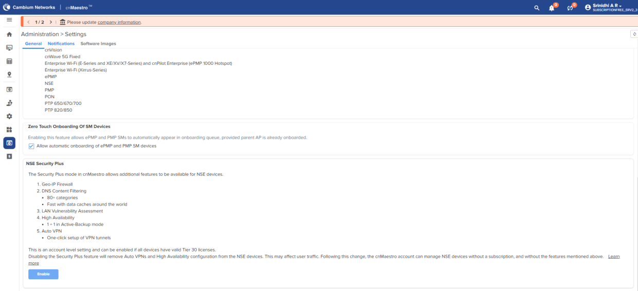Click the 80+ categories bullet
The image size is (638, 291).
(x=62, y=197)
